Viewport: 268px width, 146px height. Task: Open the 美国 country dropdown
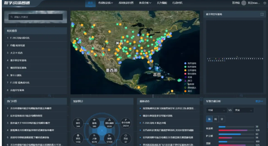click(243, 110)
